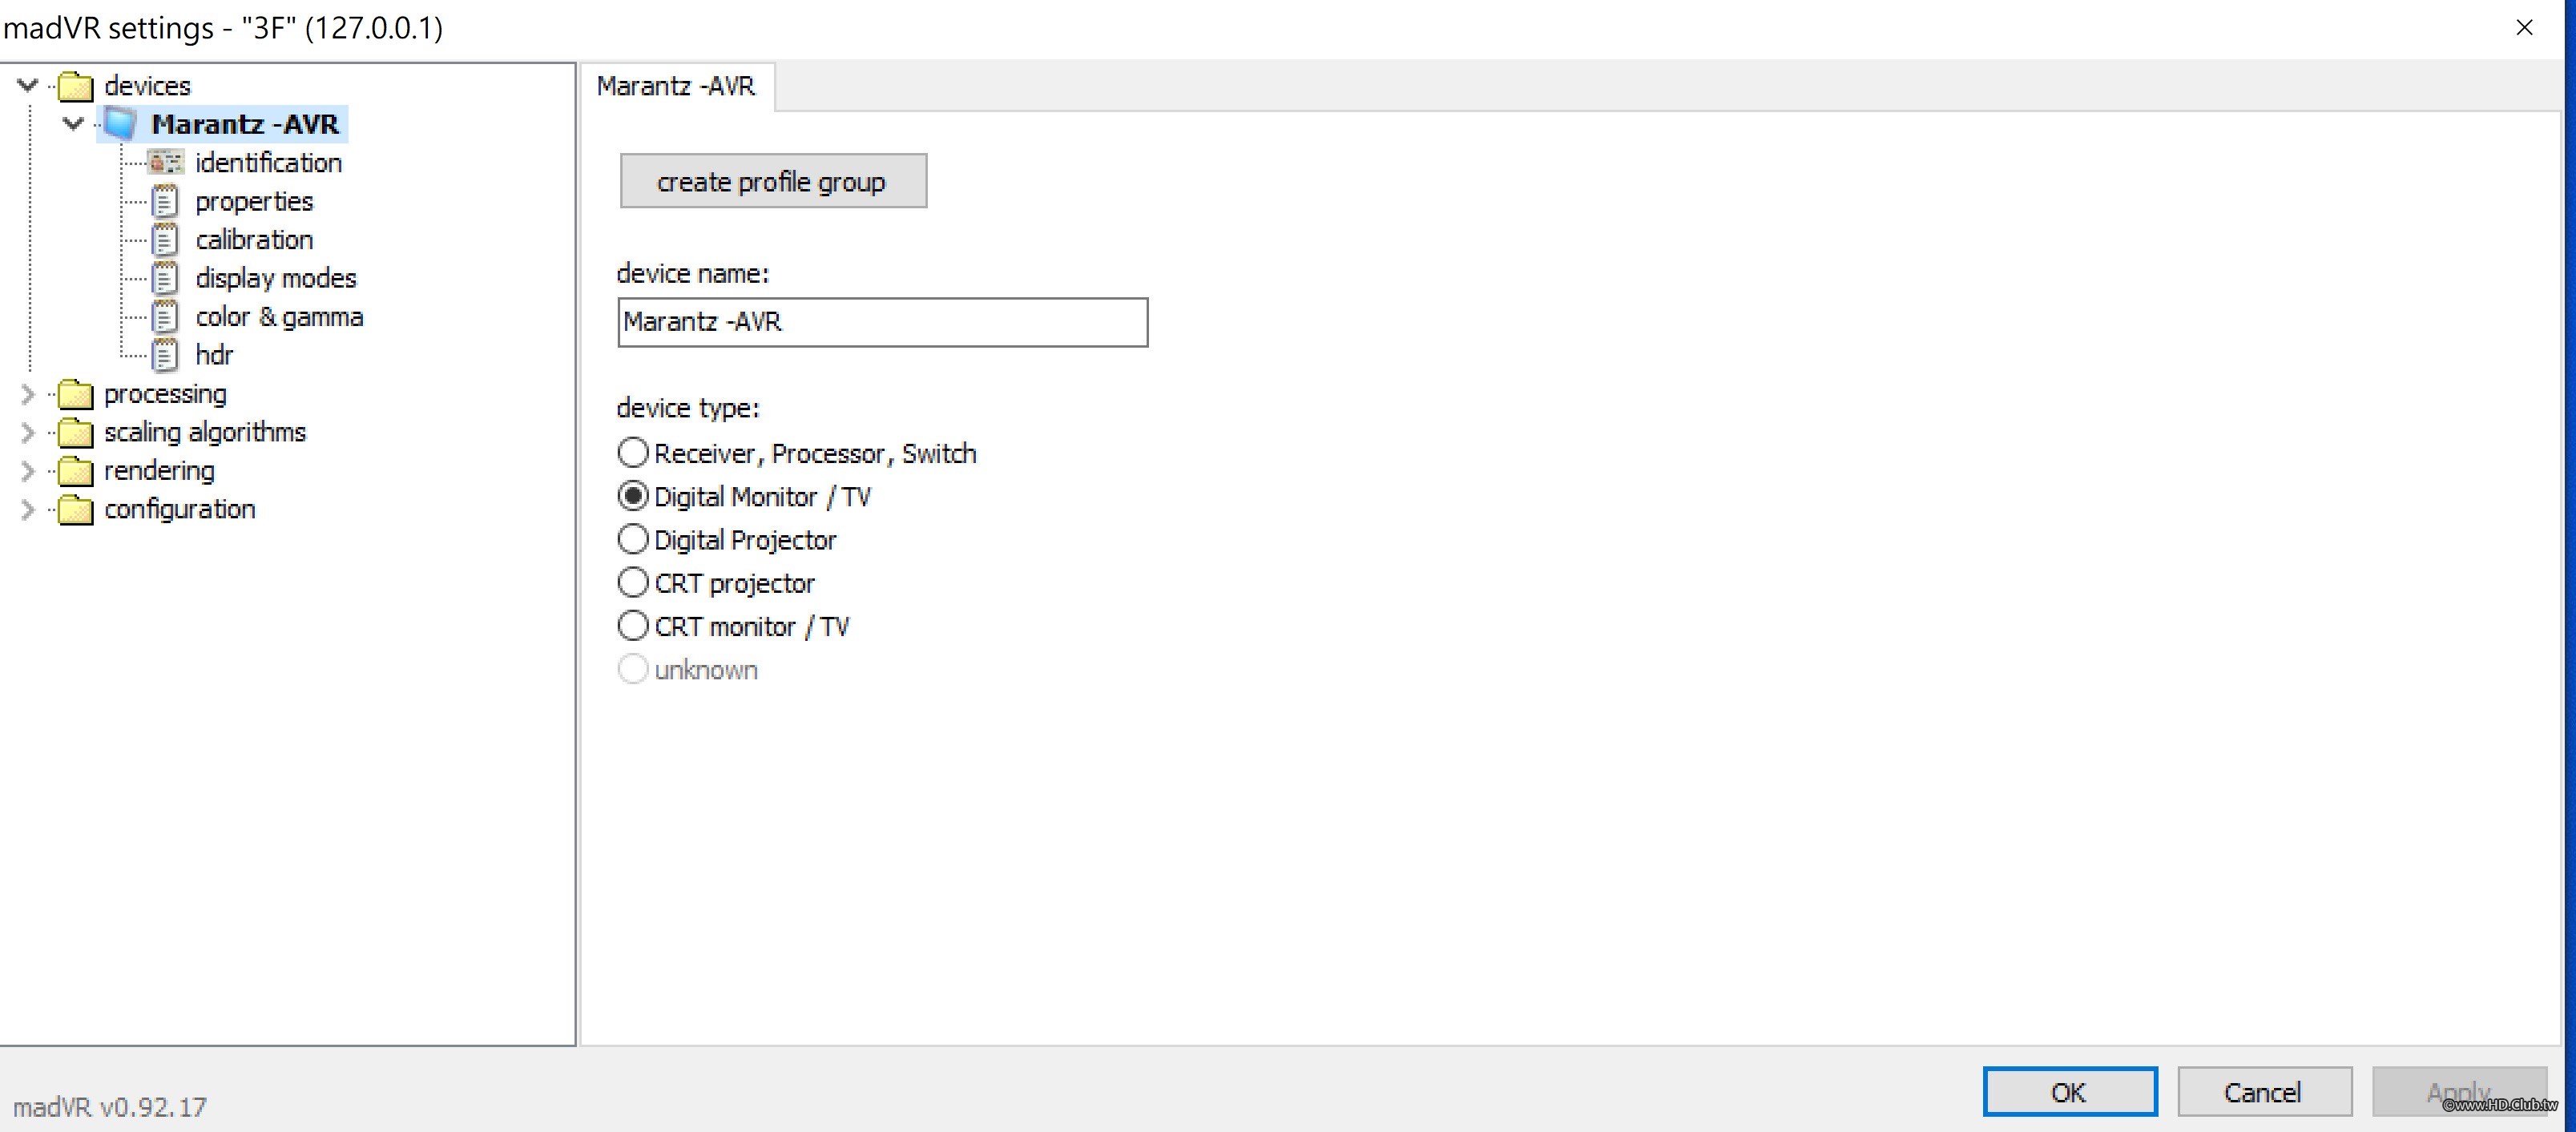Viewport: 2576px width, 1132px height.
Task: Click the color & gamma page icon
Action: point(165,317)
